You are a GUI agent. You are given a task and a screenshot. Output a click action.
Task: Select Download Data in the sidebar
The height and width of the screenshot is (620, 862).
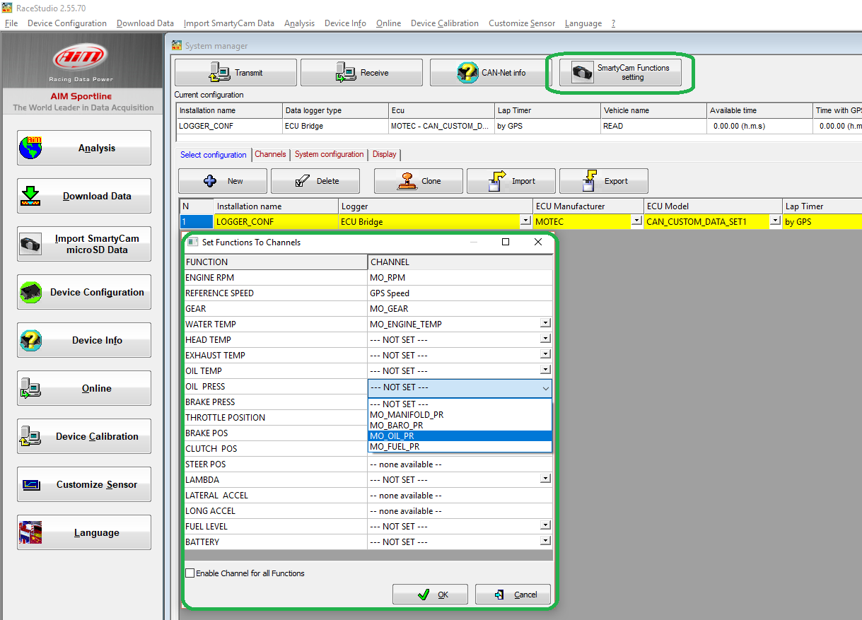tap(83, 196)
